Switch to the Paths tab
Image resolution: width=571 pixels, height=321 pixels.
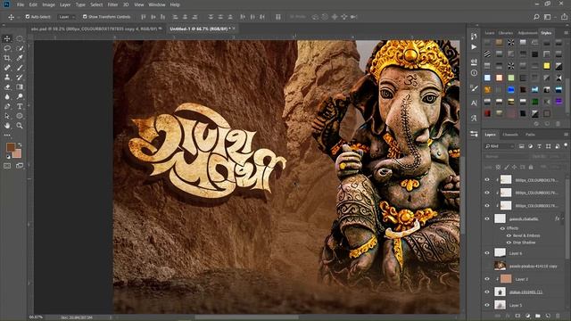(530, 135)
